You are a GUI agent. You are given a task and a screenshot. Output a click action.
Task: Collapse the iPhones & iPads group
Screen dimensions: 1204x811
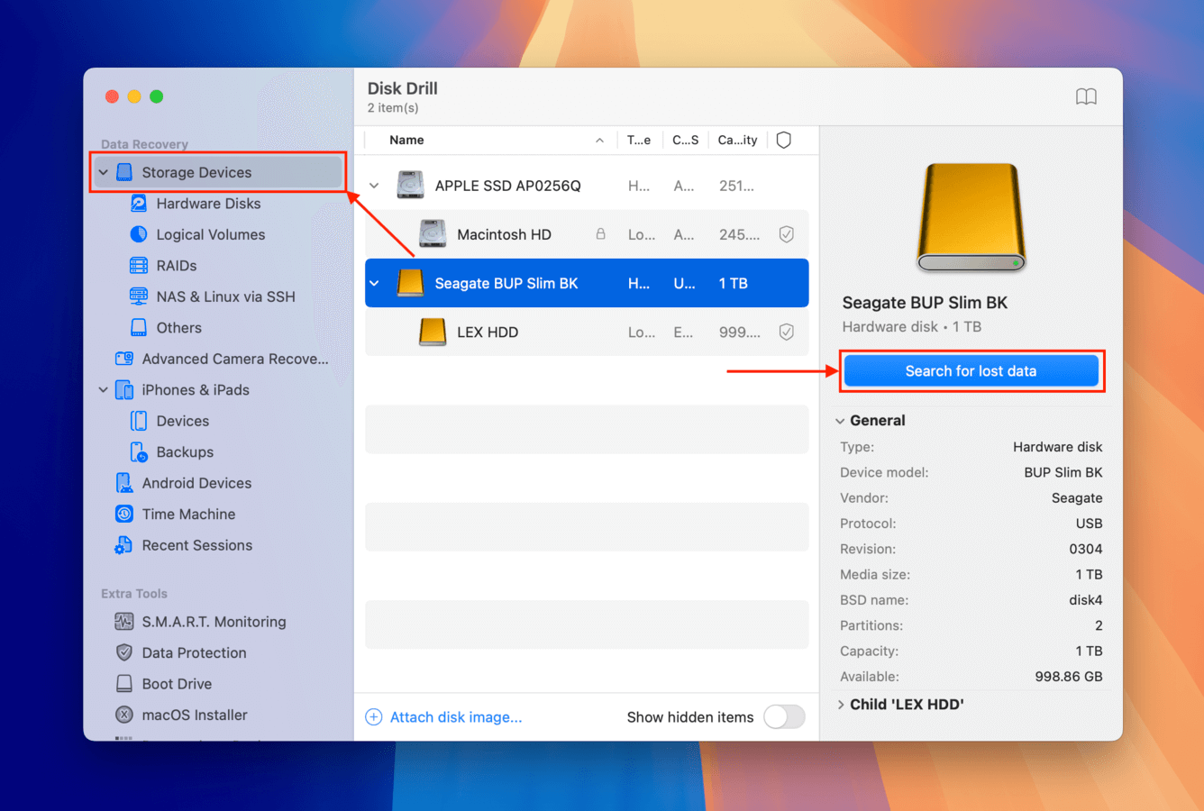coord(104,390)
